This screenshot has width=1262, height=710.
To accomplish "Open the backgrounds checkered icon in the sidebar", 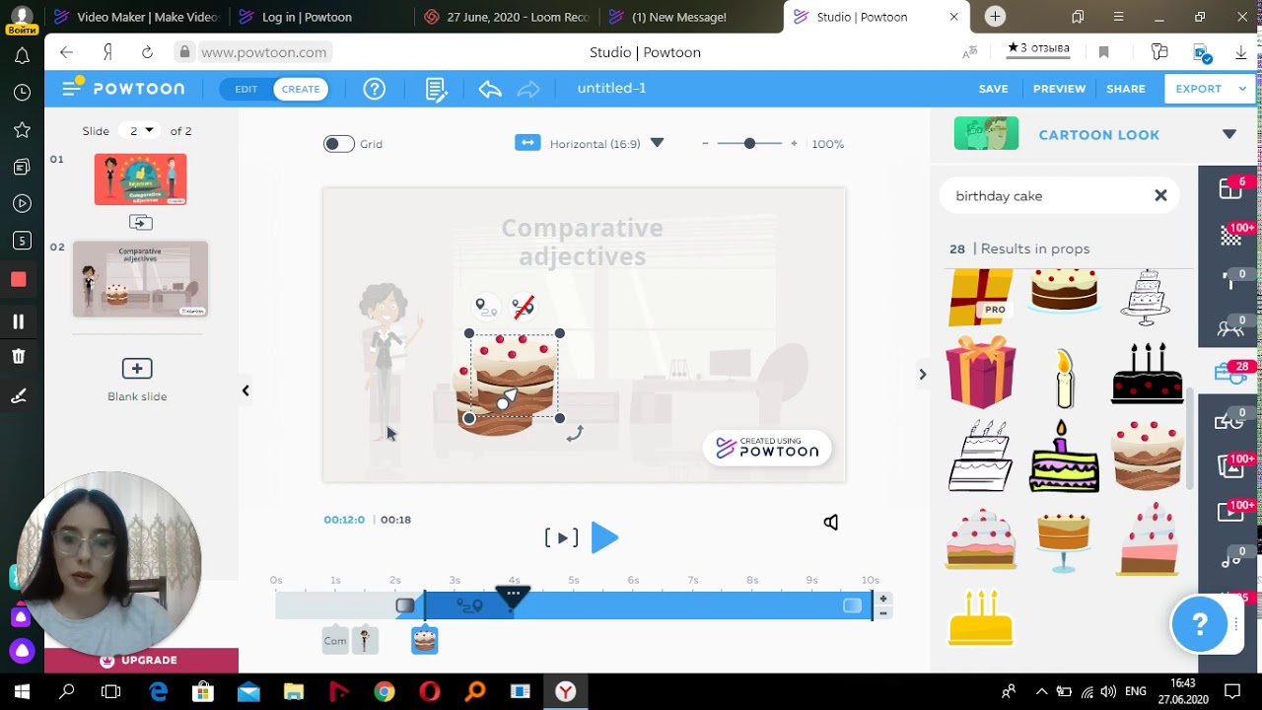I will tap(1230, 235).
